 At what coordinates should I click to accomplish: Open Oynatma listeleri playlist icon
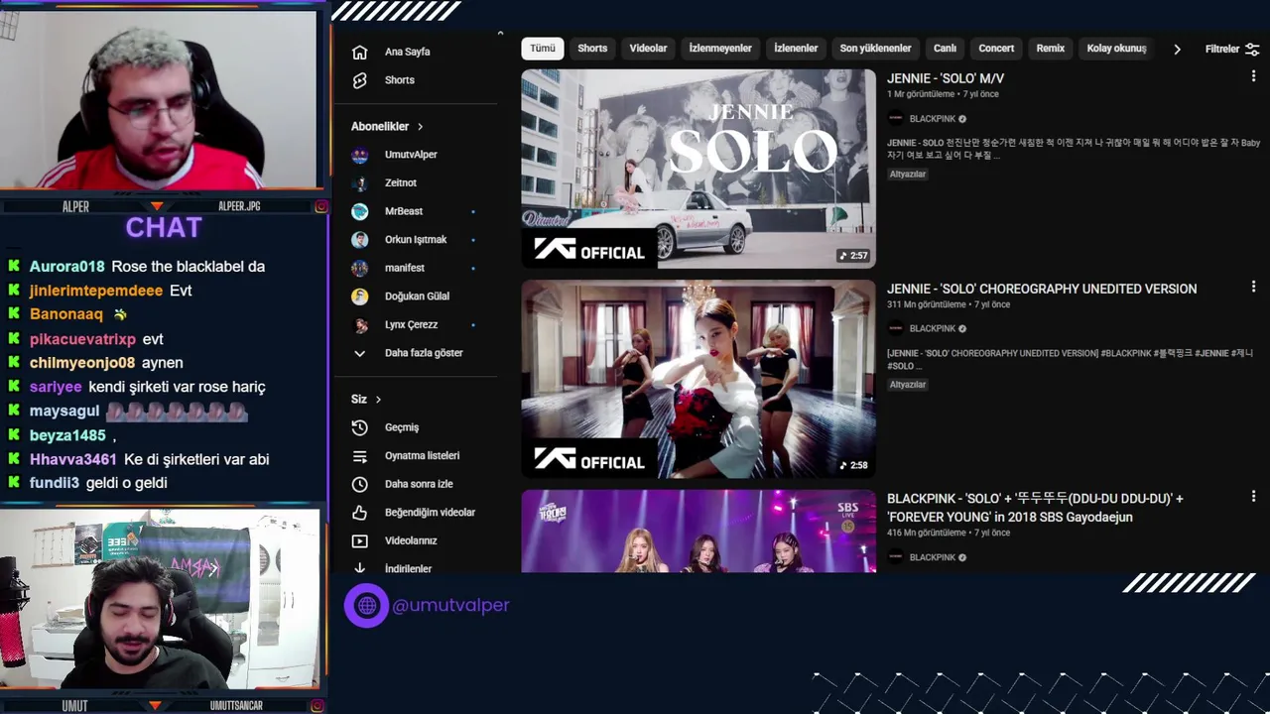click(x=360, y=456)
